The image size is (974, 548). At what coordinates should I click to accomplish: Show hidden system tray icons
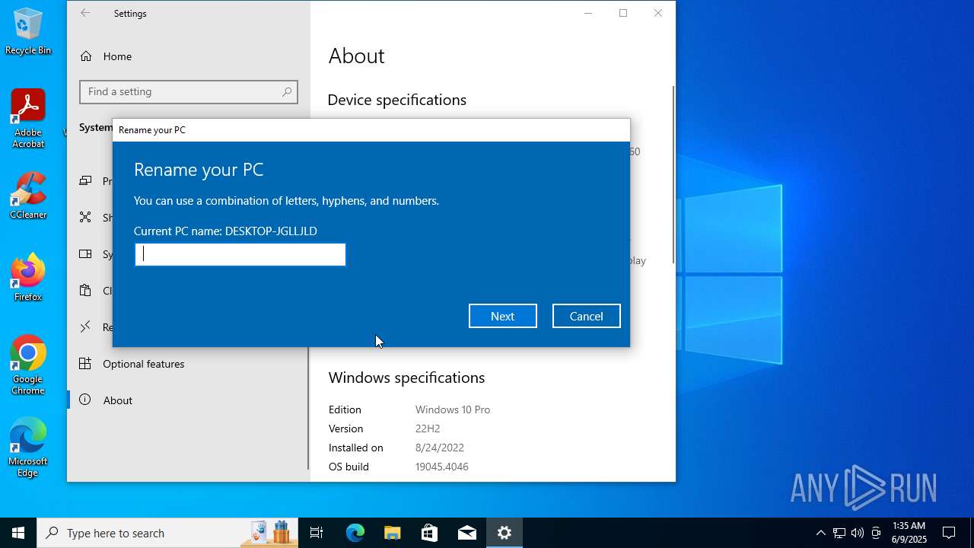coord(820,533)
